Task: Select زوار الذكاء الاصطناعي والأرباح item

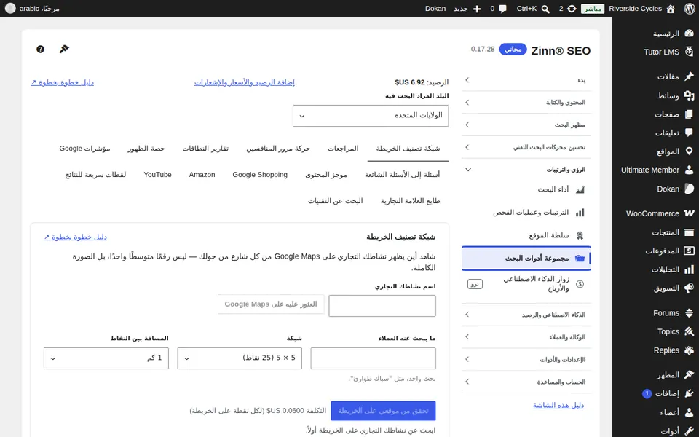Action: pos(526,283)
